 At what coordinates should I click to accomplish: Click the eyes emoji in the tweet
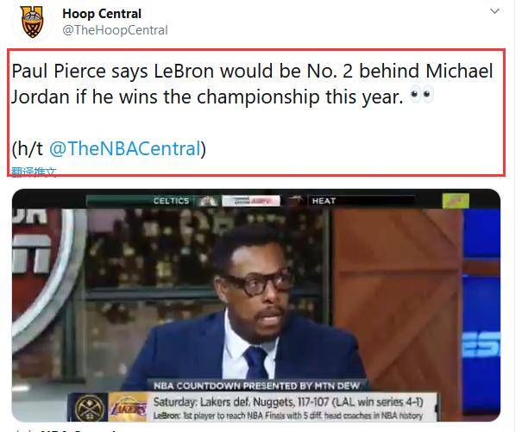(422, 95)
